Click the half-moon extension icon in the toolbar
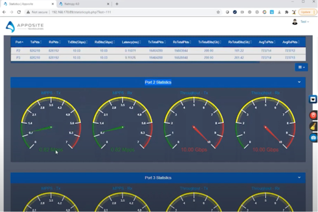 [x=227, y=12]
